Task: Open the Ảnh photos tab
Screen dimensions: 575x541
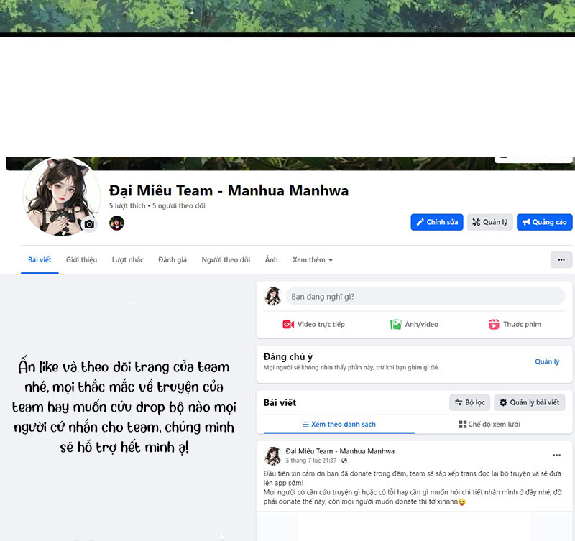Action: click(x=271, y=259)
